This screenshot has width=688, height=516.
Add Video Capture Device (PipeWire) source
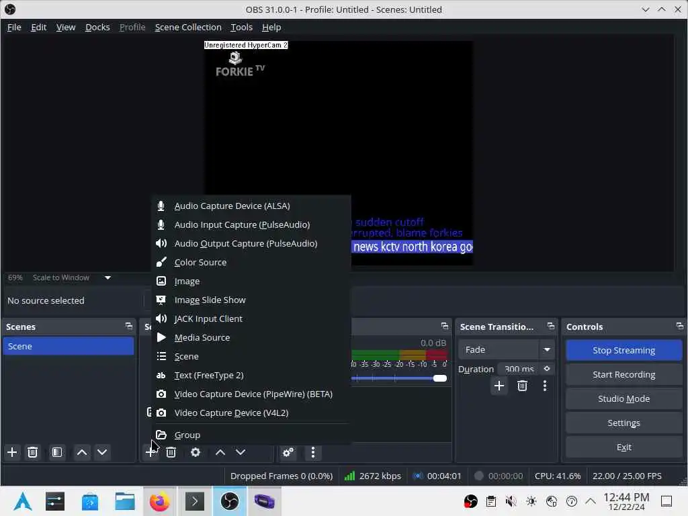(x=251, y=394)
